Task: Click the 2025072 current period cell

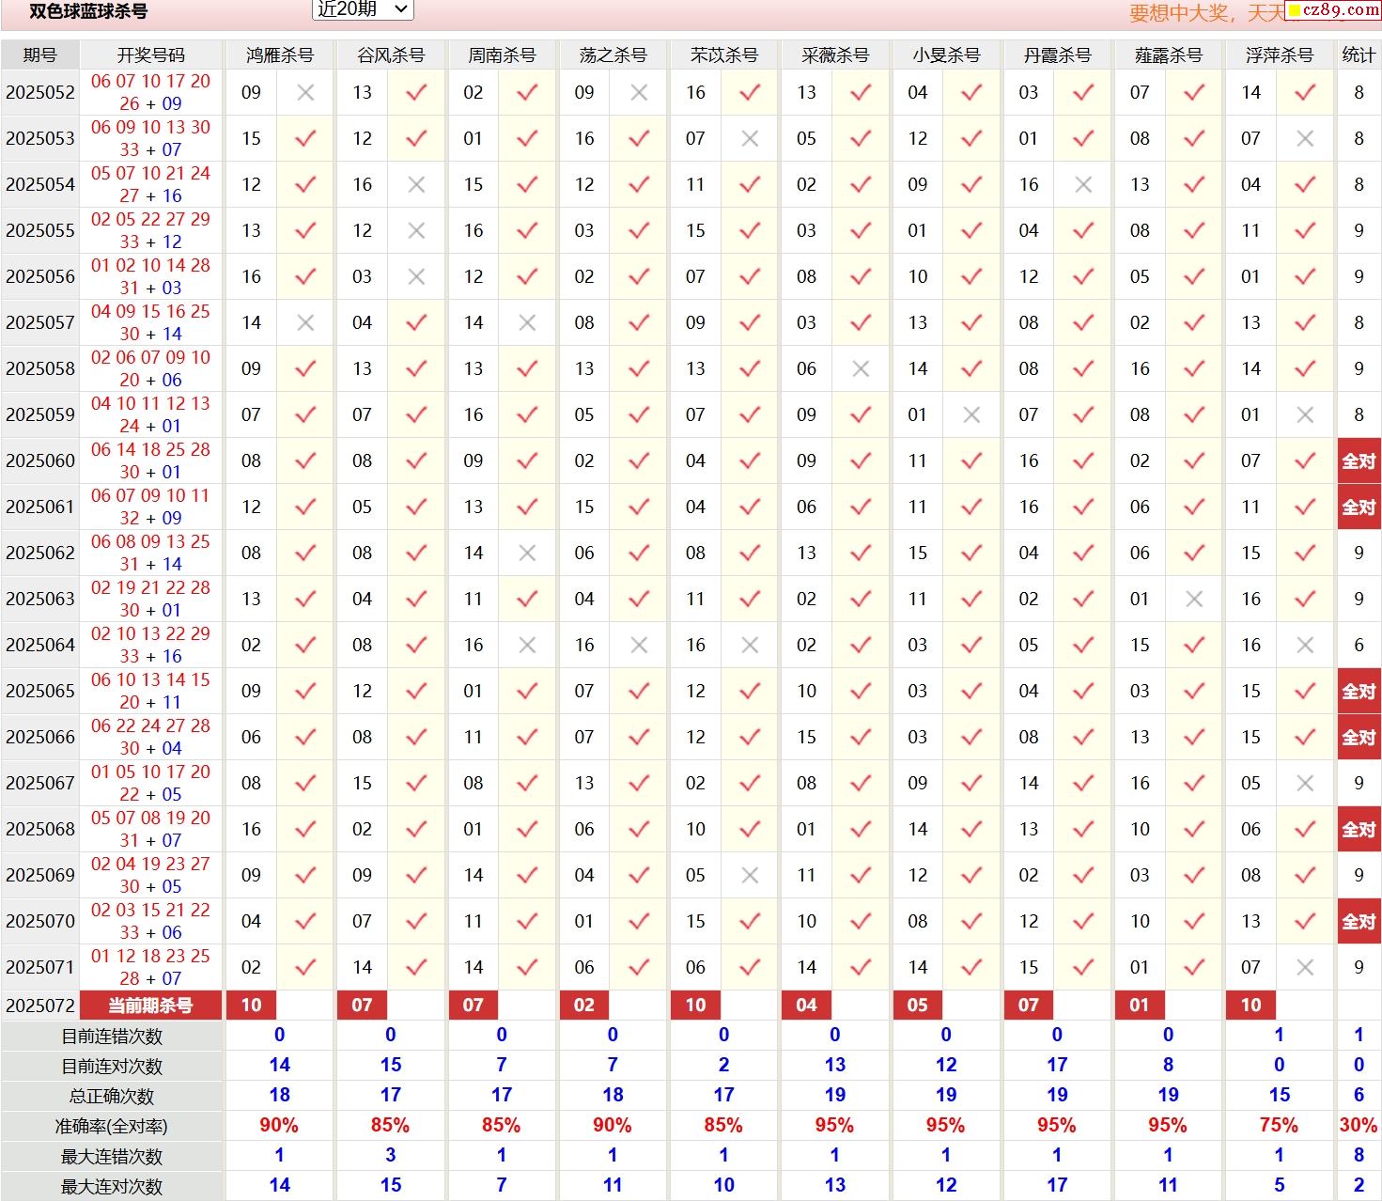Action: [x=39, y=1005]
